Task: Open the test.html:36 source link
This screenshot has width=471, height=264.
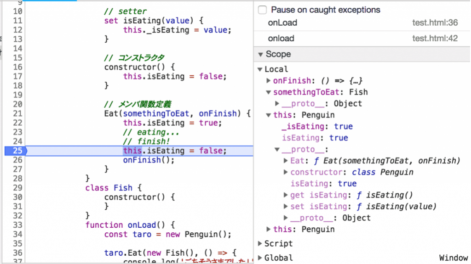Action: [435, 22]
